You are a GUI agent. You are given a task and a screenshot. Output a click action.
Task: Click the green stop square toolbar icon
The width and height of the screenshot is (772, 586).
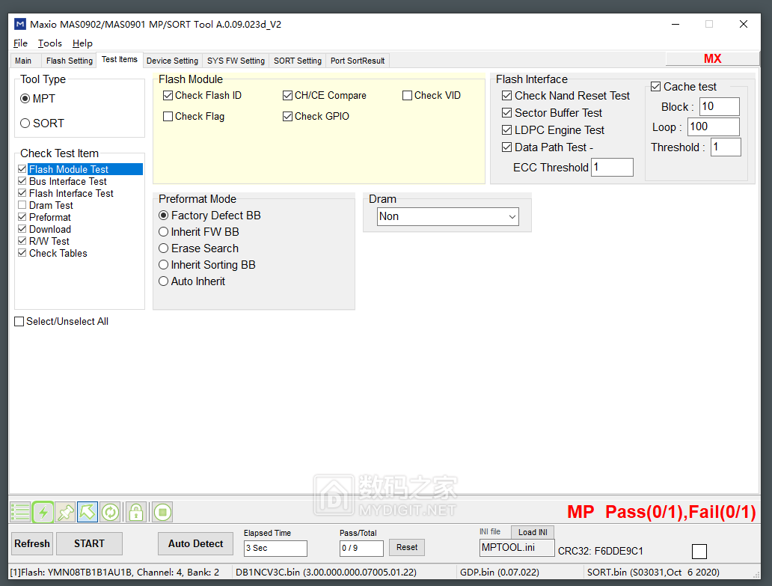coord(162,512)
